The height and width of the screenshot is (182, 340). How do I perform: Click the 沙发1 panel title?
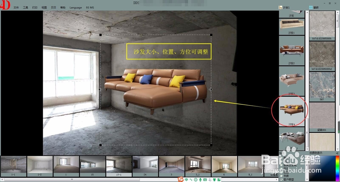286,7
